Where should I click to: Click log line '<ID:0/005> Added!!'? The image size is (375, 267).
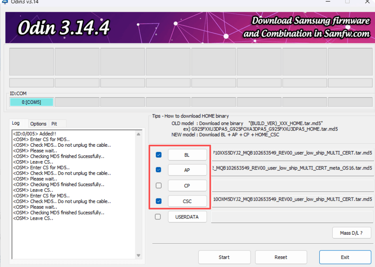coord(35,134)
